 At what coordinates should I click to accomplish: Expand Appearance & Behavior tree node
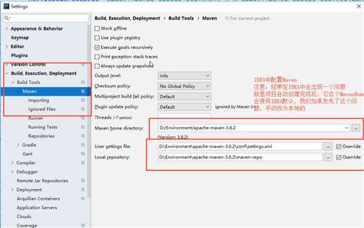point(7,28)
